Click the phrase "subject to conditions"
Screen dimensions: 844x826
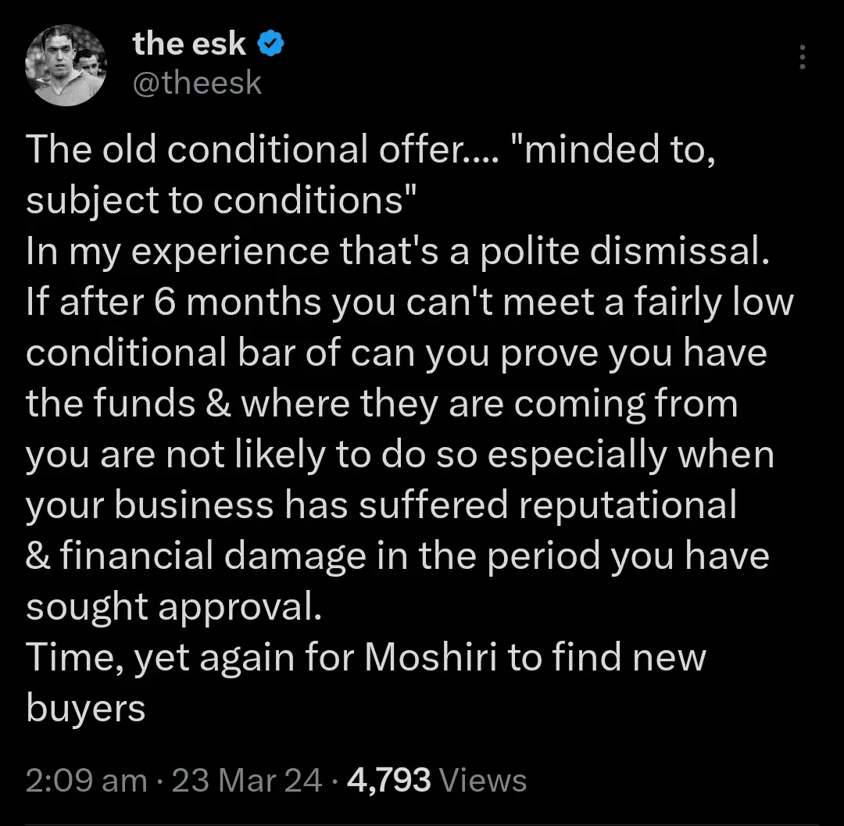[219, 201]
